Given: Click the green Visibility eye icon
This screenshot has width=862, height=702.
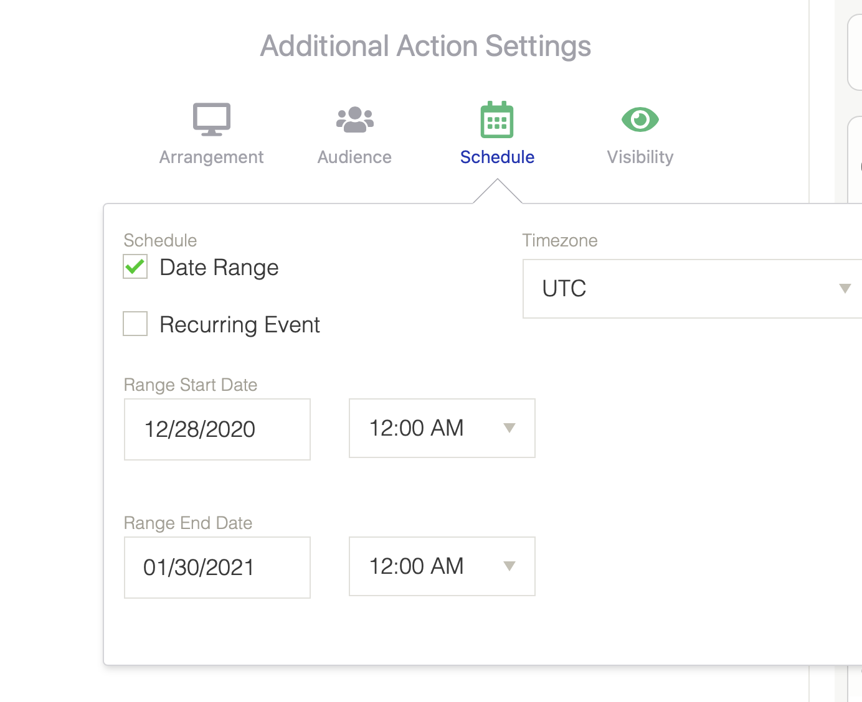Looking at the screenshot, I should click(x=640, y=119).
